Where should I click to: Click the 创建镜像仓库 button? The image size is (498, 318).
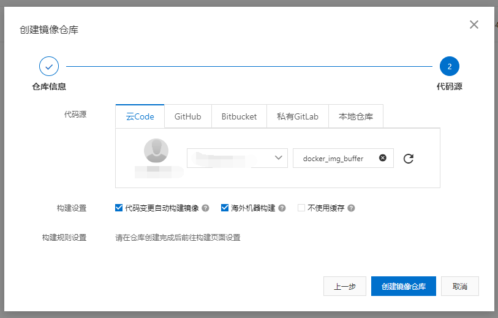coord(403,286)
